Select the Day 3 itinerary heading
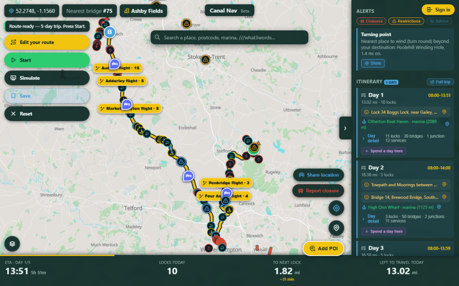Viewport: 459px width, 286px height. pyautogui.click(x=376, y=248)
